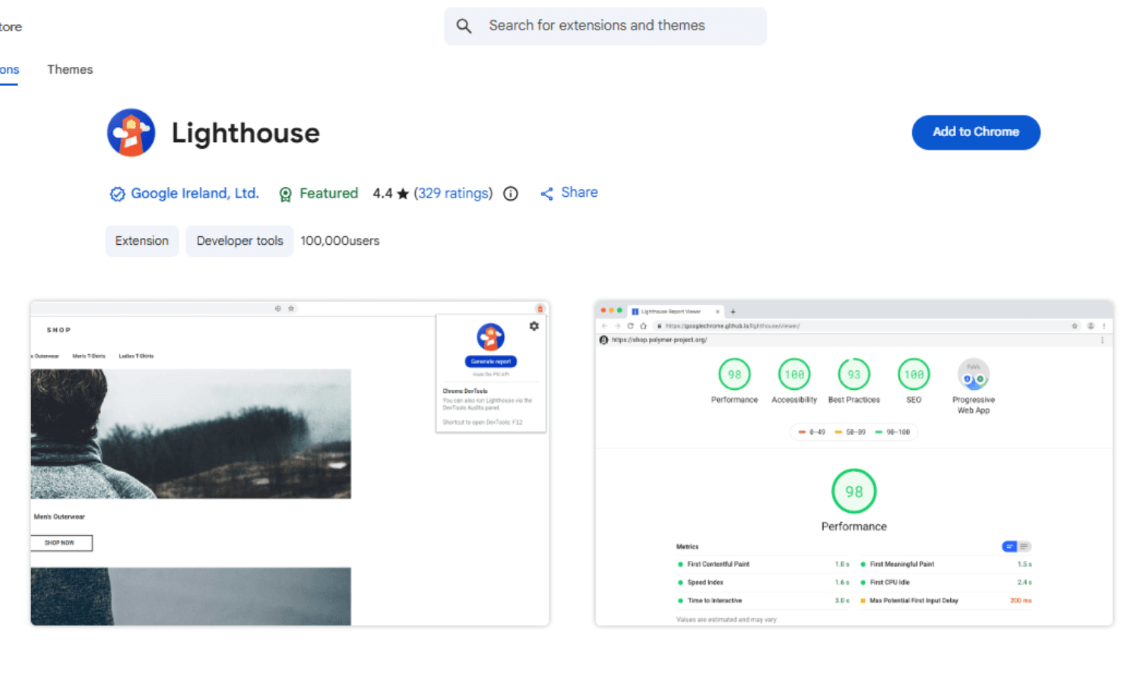Click the Featured award badge icon
Viewport: 1140px width, 684px height.
(x=286, y=195)
